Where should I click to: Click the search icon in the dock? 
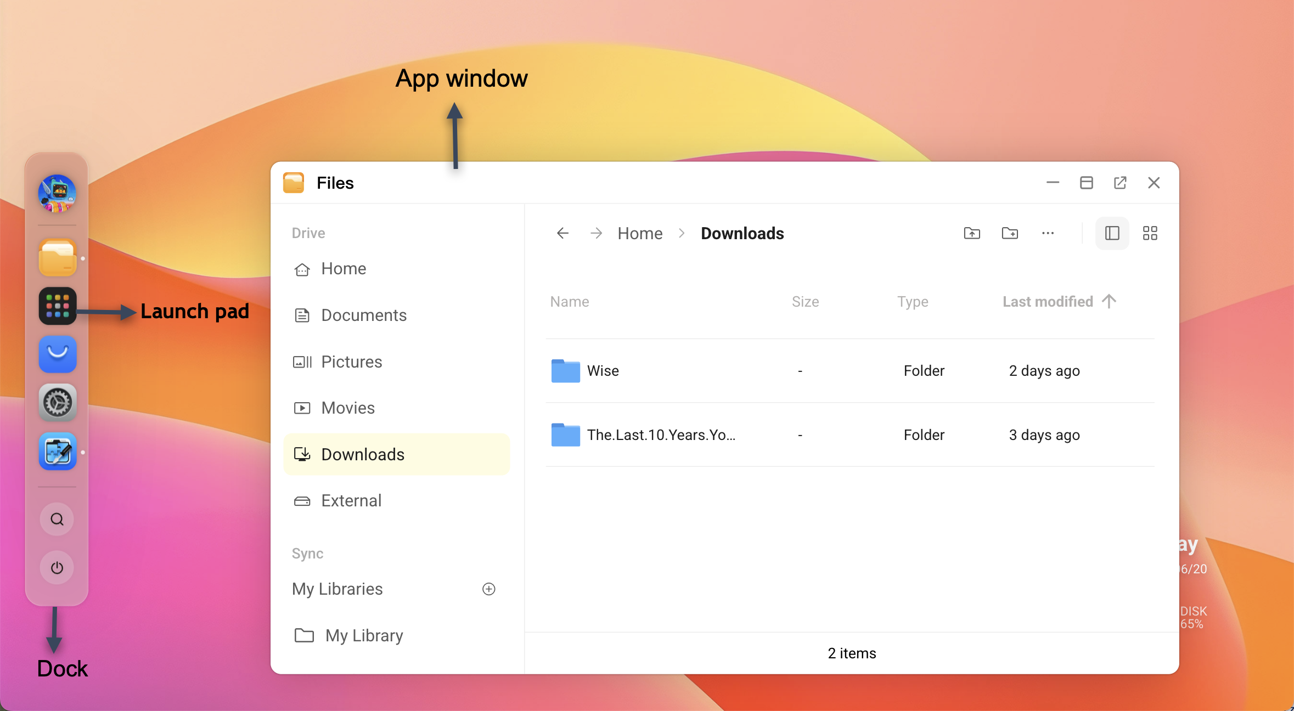point(57,519)
